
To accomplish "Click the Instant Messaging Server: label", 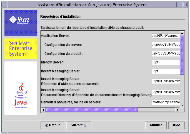I will [61, 71].
